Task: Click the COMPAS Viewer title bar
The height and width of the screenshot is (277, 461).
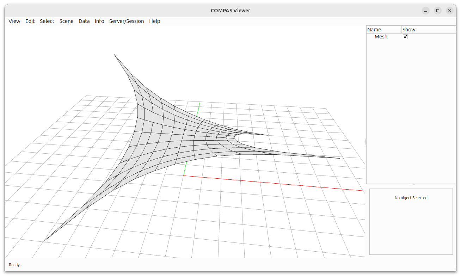Action: 230,11
